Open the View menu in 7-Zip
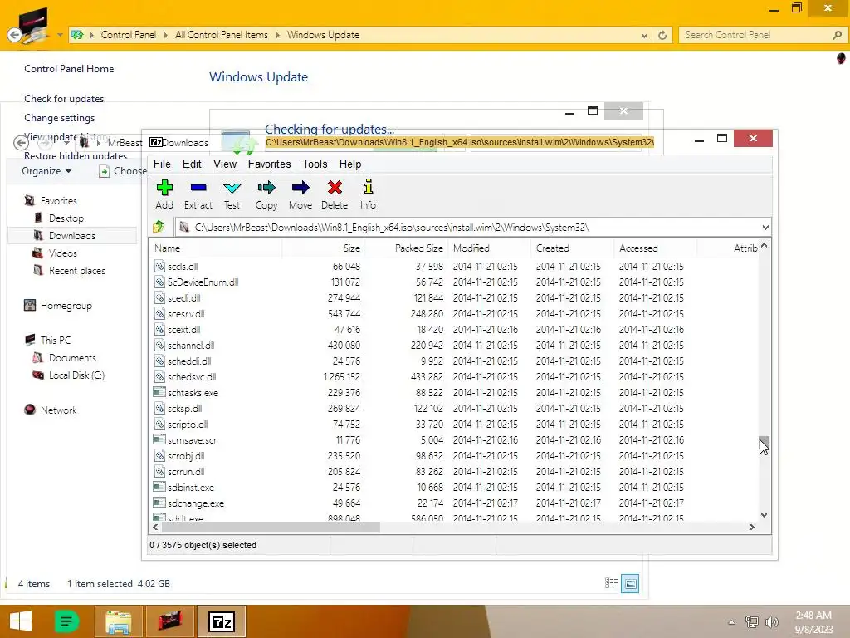The image size is (850, 638). [x=224, y=164]
